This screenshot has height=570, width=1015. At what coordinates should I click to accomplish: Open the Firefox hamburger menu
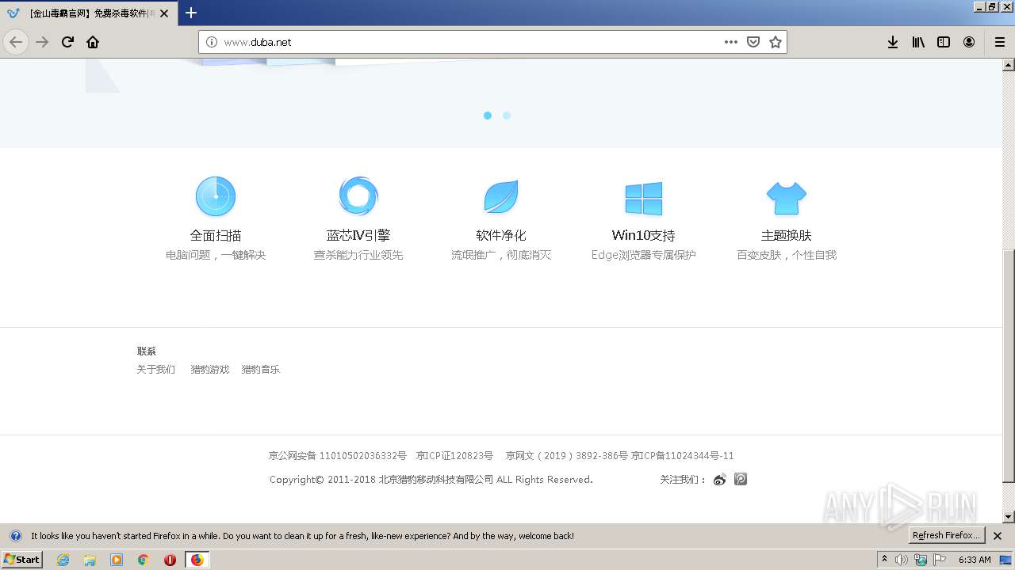1000,42
